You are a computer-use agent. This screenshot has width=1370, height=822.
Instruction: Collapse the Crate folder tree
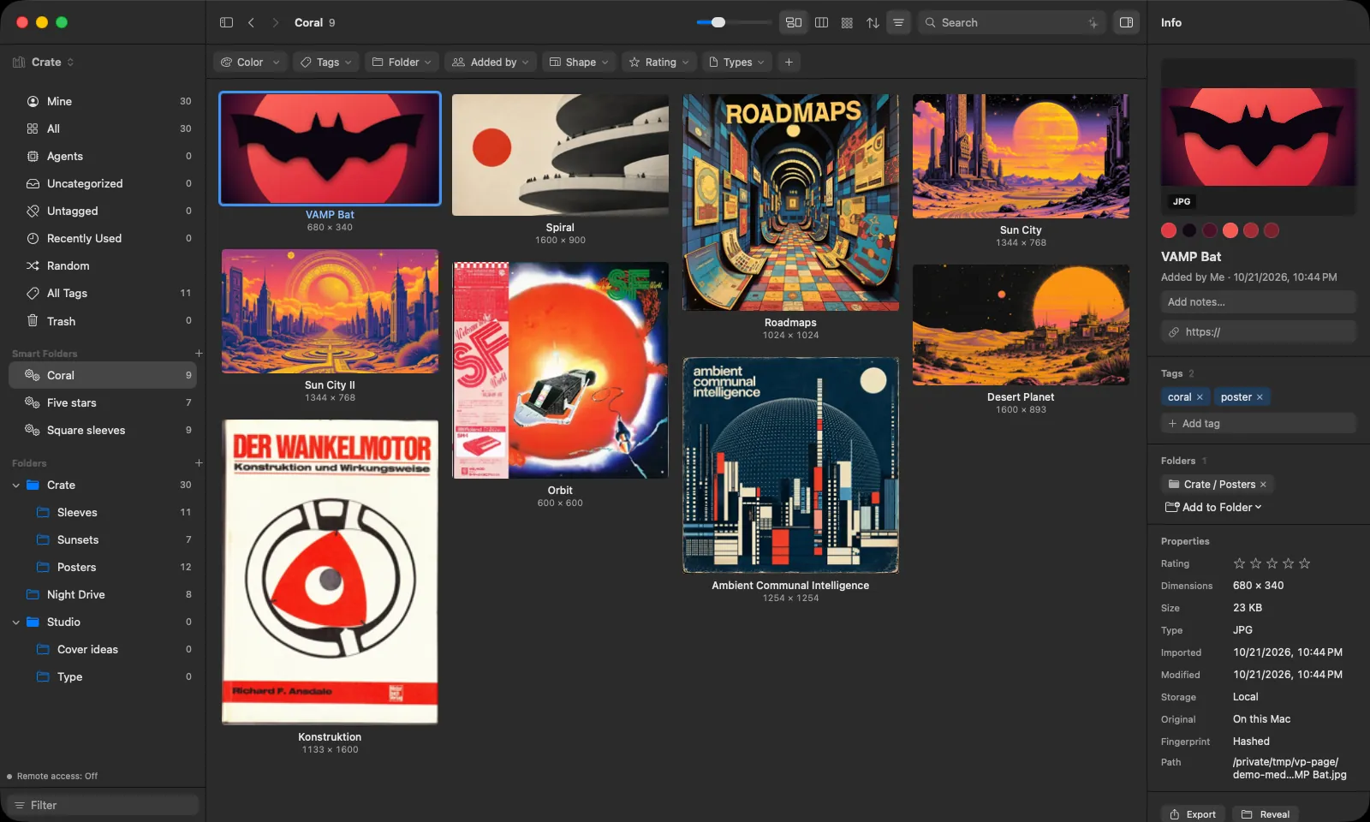pos(15,485)
